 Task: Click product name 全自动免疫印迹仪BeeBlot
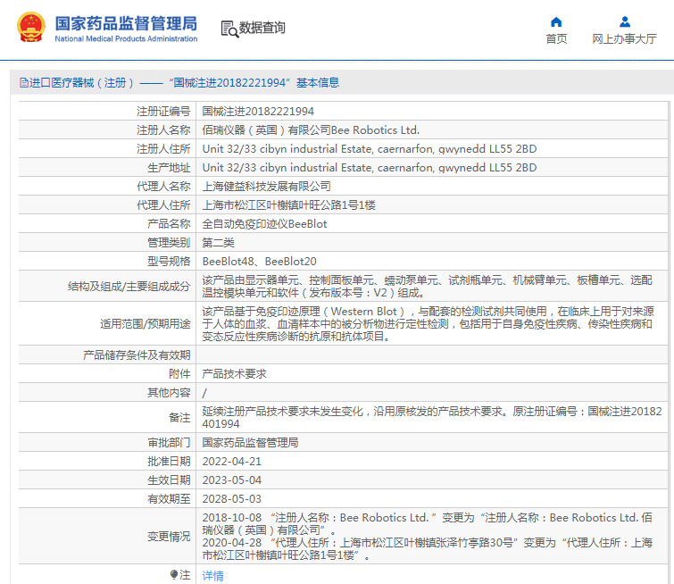pos(264,224)
